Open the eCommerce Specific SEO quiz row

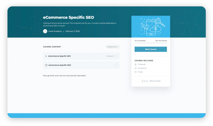pos(60,65)
